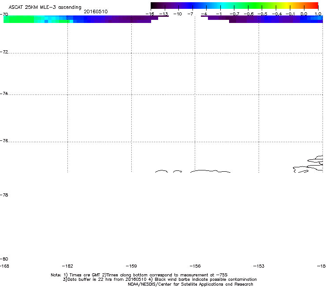Click the -10 color scale label
This screenshot has height=287, width=326.
tap(178, 14)
